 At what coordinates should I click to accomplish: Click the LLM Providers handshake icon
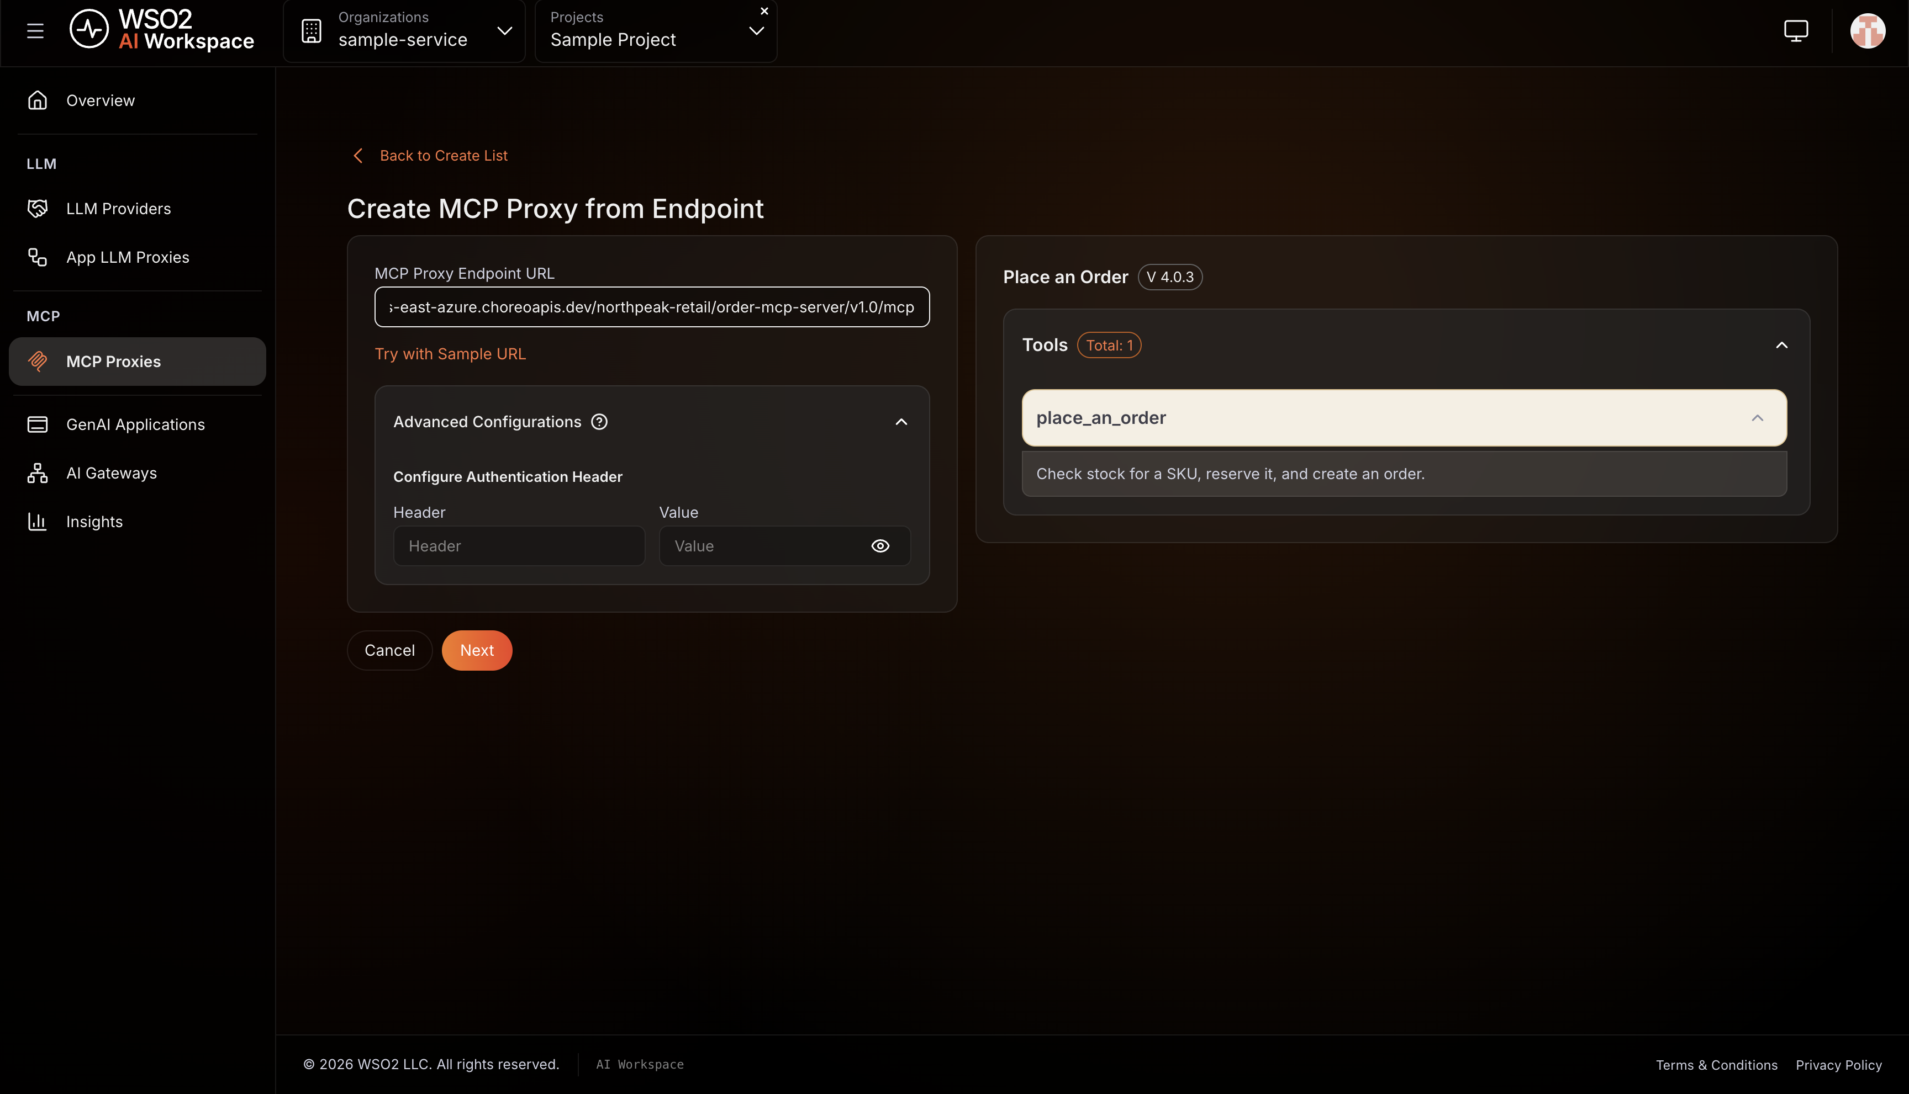pos(38,208)
